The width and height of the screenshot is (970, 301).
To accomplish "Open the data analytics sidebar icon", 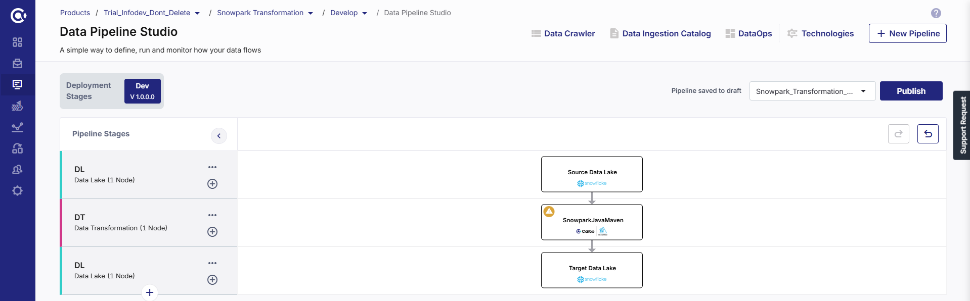I will coord(17,106).
